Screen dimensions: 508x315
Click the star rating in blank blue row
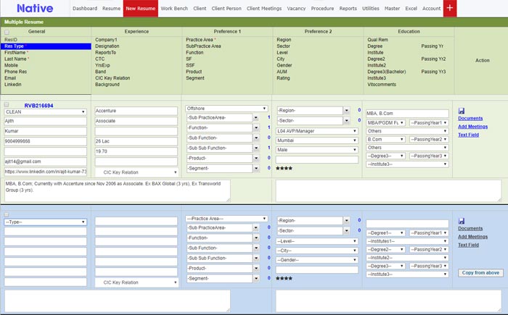[x=284, y=278]
